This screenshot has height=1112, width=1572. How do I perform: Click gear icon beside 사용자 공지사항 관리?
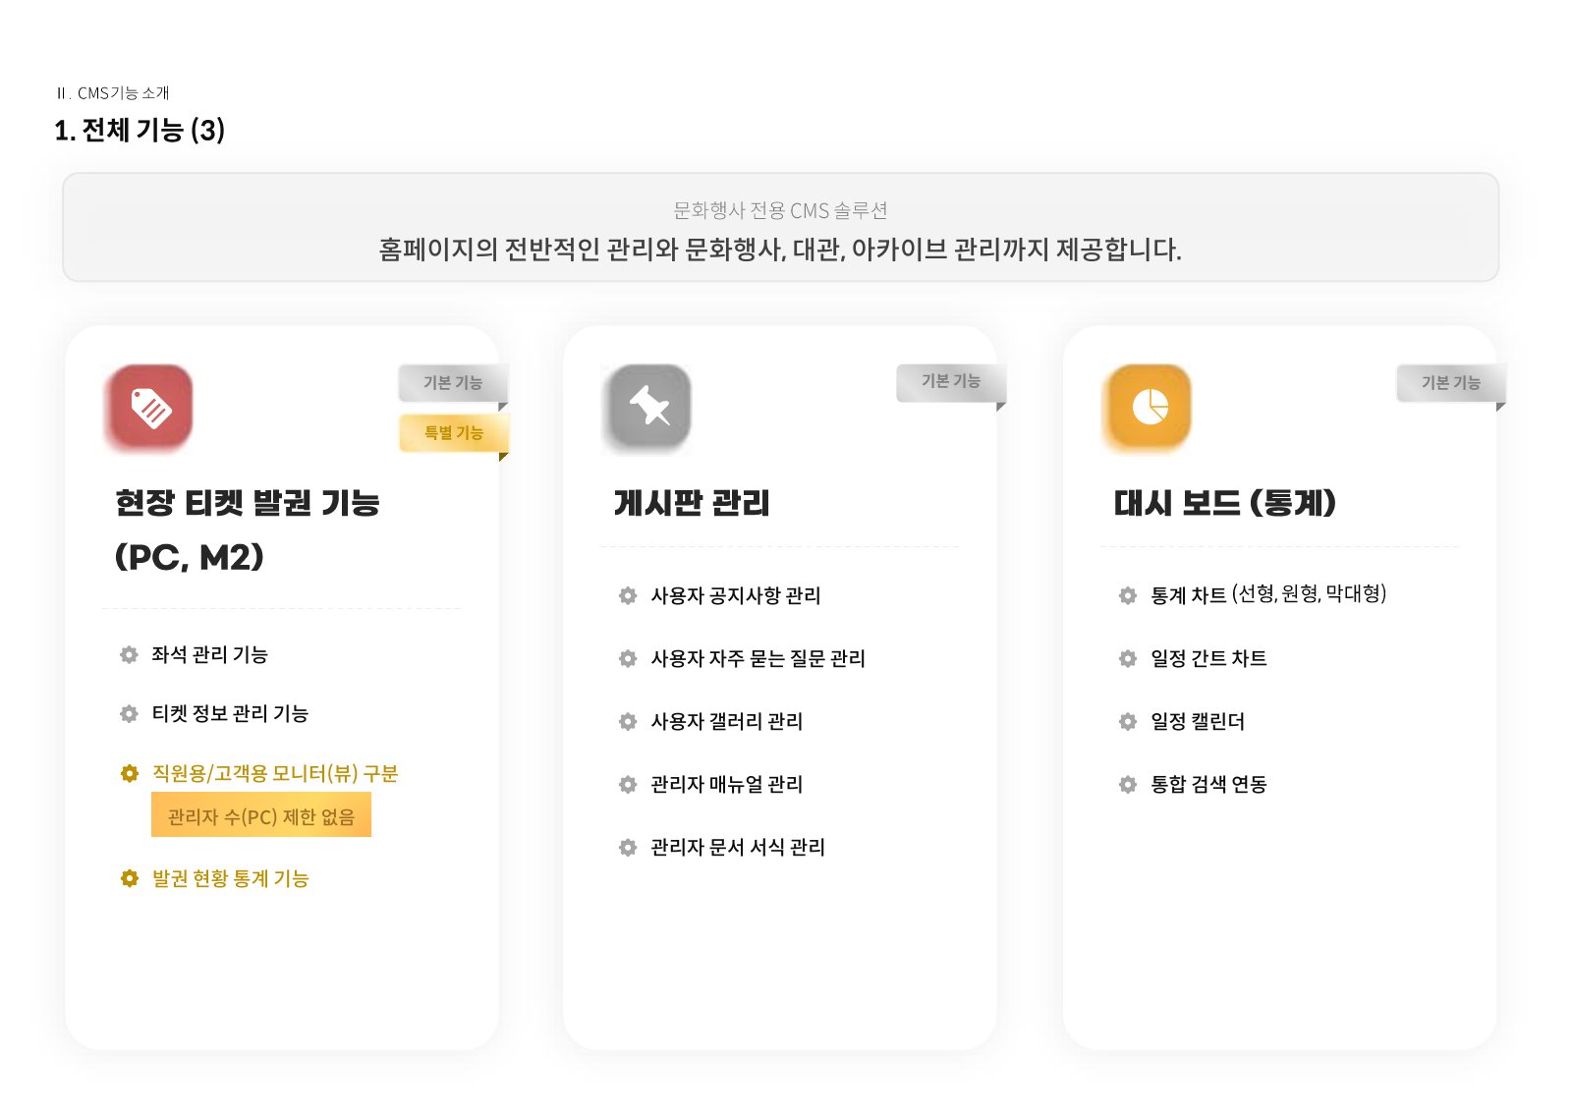point(628,595)
